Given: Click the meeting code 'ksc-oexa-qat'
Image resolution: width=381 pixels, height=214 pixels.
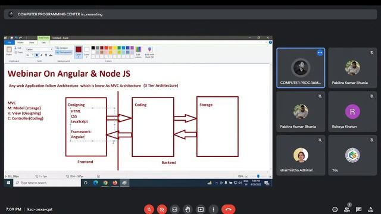Looking at the screenshot, I should 40,209.
